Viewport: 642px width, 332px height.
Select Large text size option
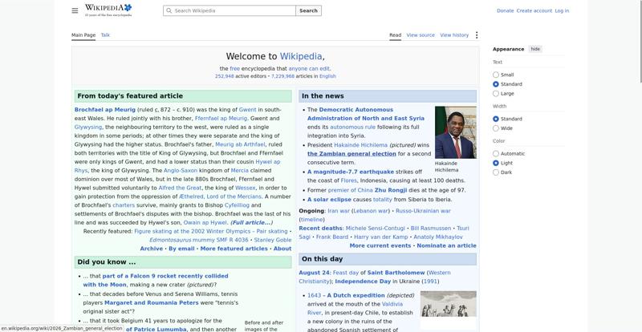[x=496, y=94]
